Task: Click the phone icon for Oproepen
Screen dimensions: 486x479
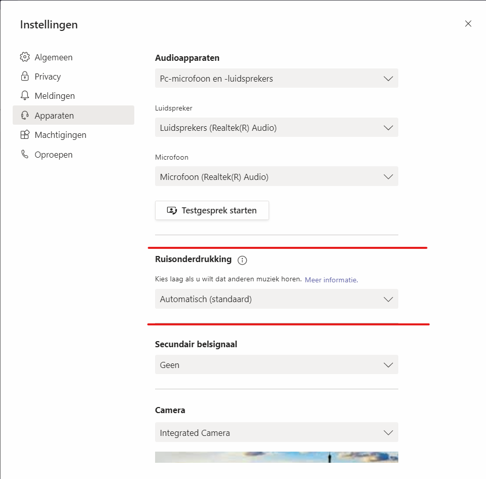Action: pos(24,155)
